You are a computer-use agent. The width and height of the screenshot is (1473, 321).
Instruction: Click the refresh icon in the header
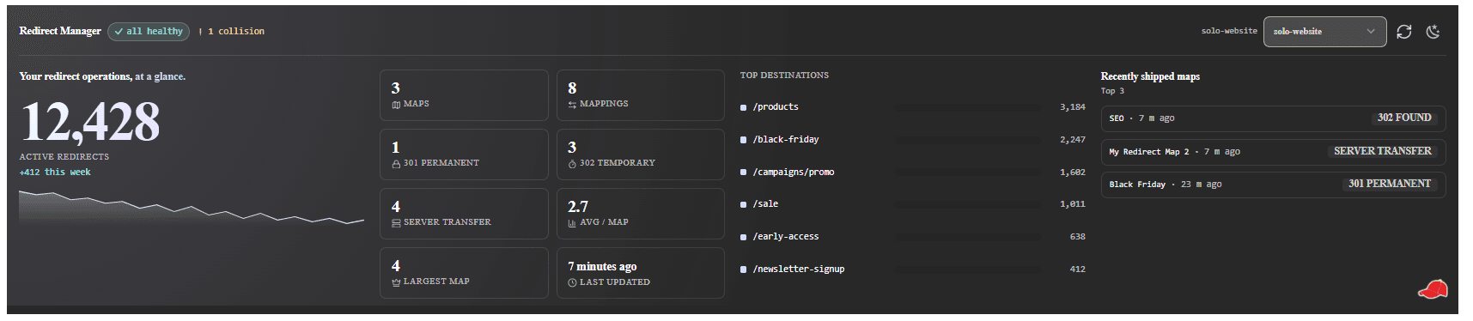point(1404,32)
